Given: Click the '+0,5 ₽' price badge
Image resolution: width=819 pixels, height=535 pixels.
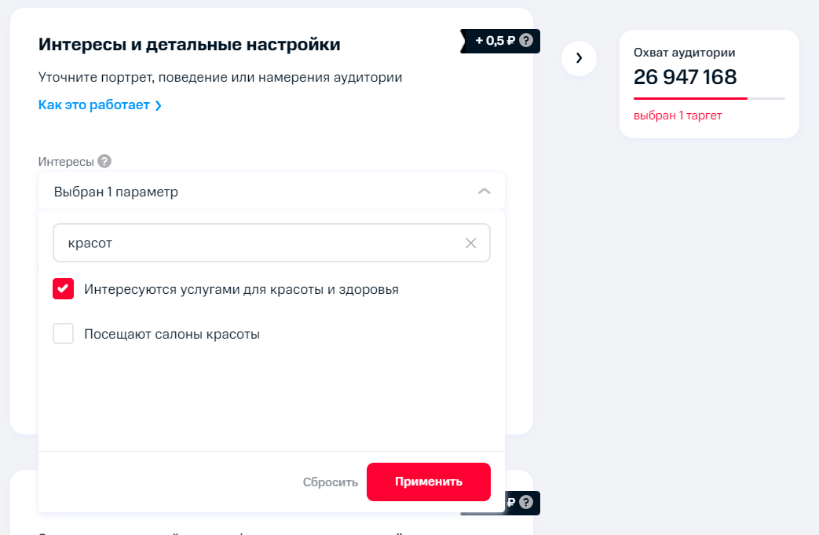Looking at the screenshot, I should (x=495, y=41).
